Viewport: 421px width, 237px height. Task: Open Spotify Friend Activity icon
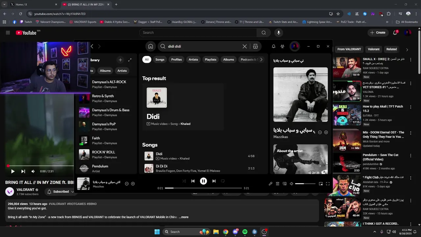283,46
